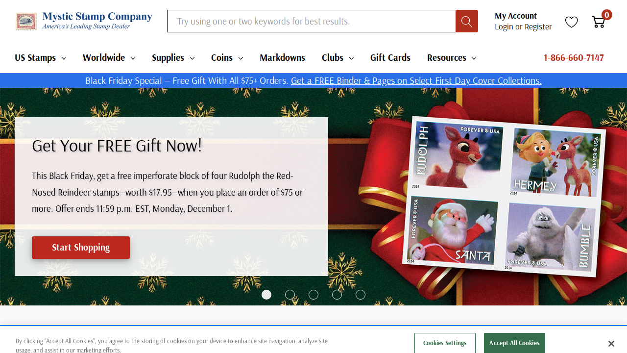Close the cookie banner with the X
This screenshot has height=353, width=627.
point(611,344)
